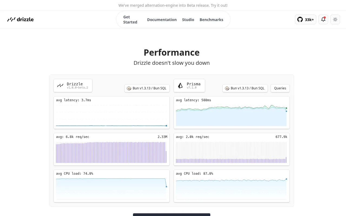Open Prisma's Bun v1.3.13 / Bun SQL selector

[x=245, y=88]
